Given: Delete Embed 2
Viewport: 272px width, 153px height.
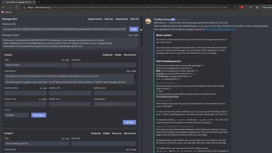Looking at the screenshot, I should [106, 133].
